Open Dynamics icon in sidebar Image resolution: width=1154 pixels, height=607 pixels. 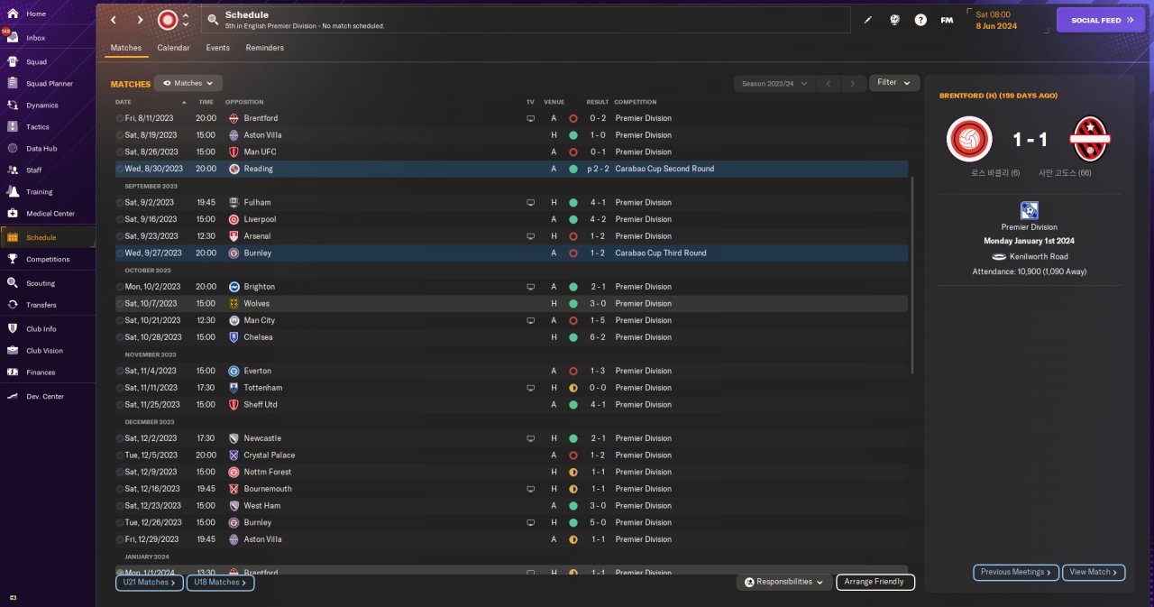coord(13,105)
